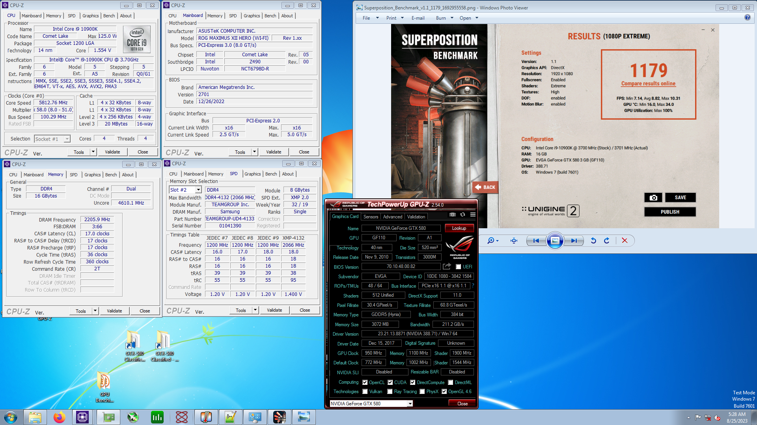Open the File menu in Photo Viewer
Image resolution: width=757 pixels, height=425 pixels.
(370, 18)
